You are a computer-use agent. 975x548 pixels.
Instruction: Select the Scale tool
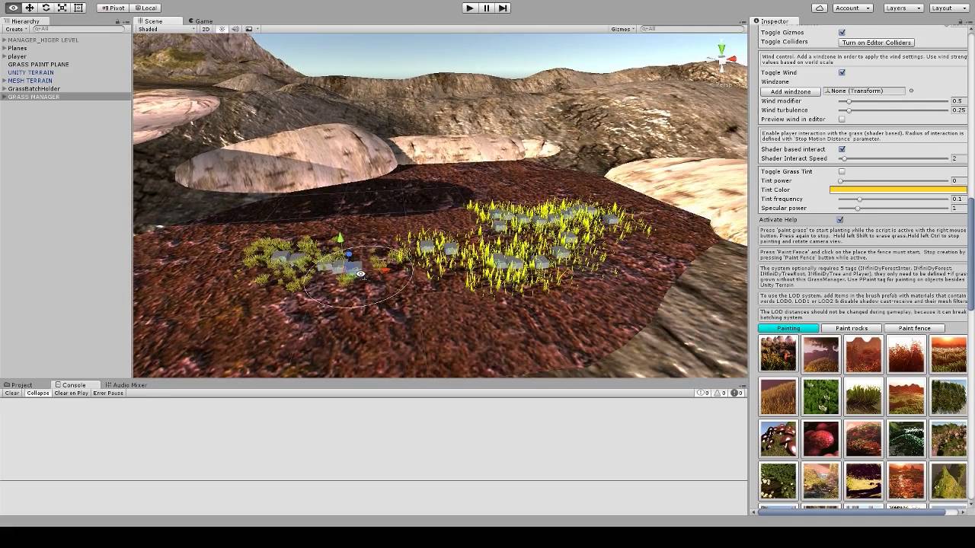click(62, 8)
